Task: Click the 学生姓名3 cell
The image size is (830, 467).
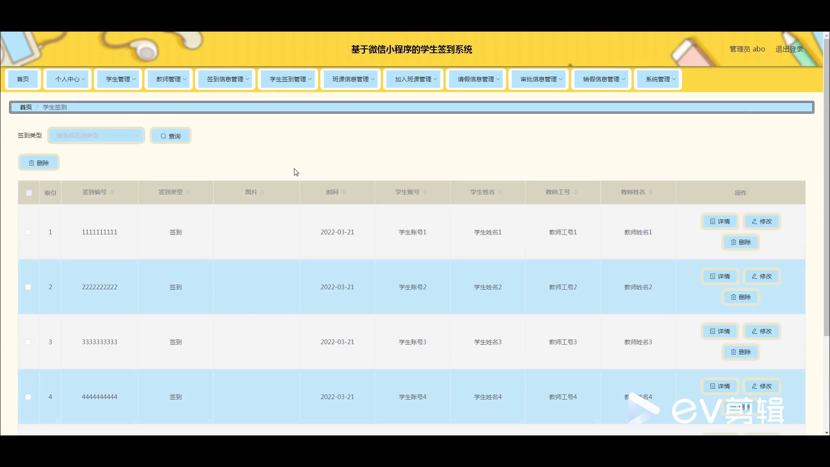Action: (488, 342)
